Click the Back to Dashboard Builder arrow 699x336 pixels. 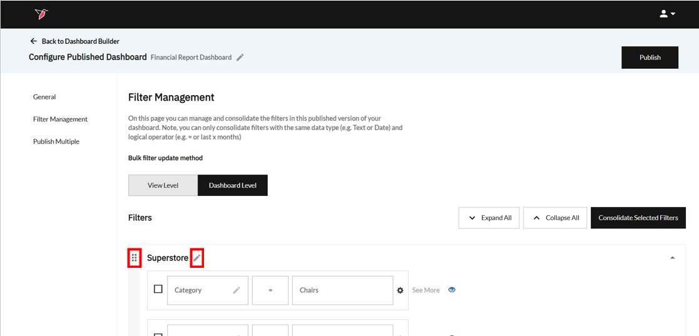pos(33,41)
